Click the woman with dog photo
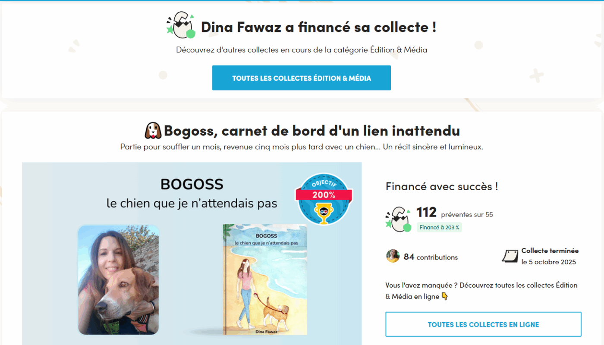 tap(119, 280)
